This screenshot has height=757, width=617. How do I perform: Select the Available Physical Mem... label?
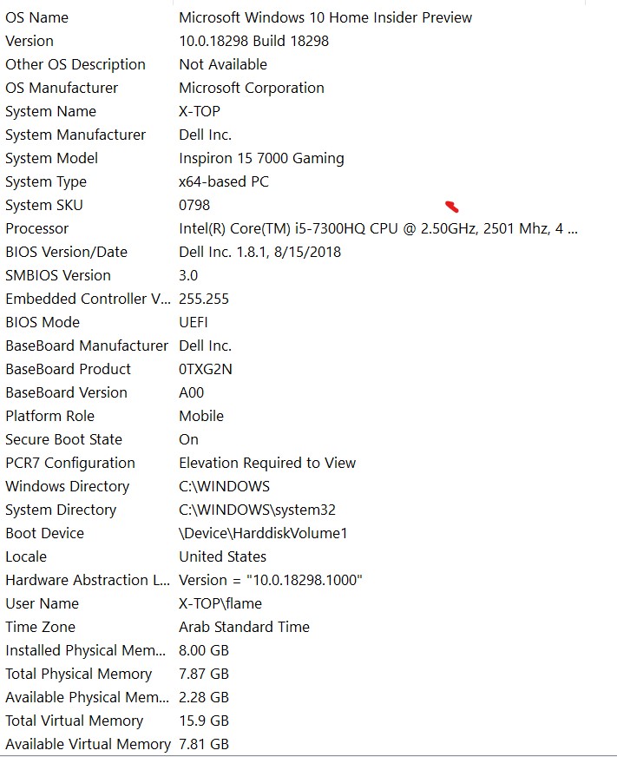(x=87, y=698)
